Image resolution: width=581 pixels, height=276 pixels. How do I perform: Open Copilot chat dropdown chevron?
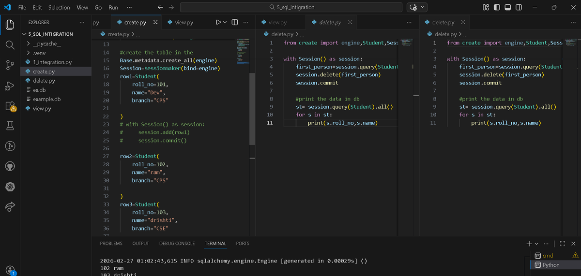point(424,7)
